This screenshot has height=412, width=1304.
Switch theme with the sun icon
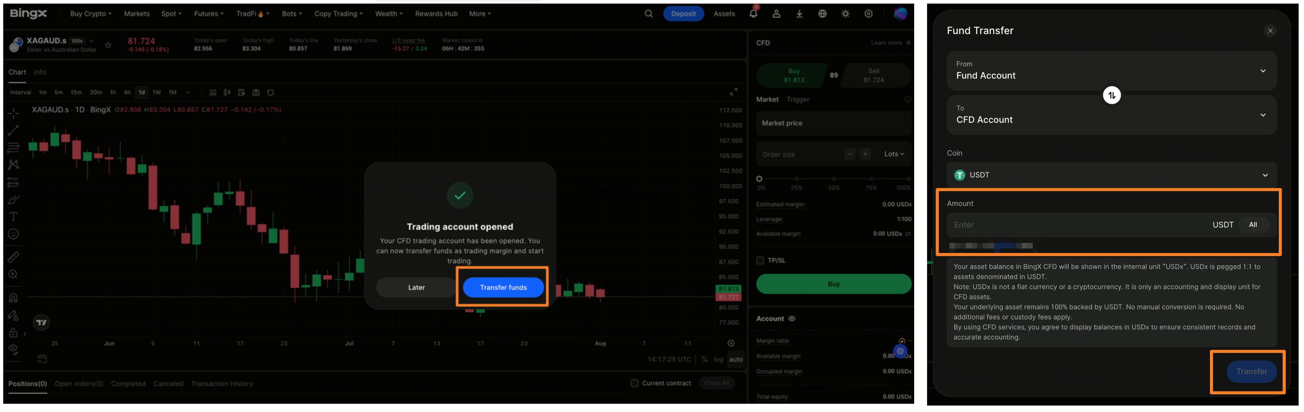pos(845,14)
